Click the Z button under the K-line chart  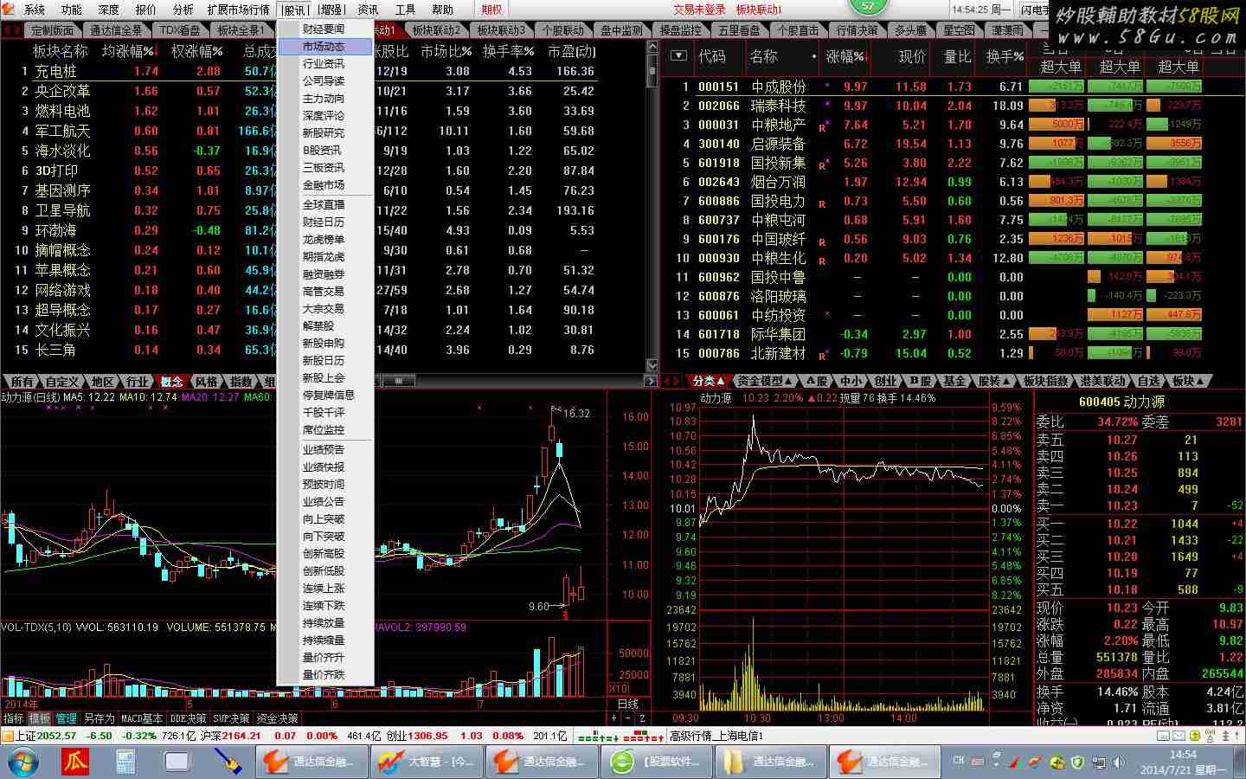[x=642, y=718]
